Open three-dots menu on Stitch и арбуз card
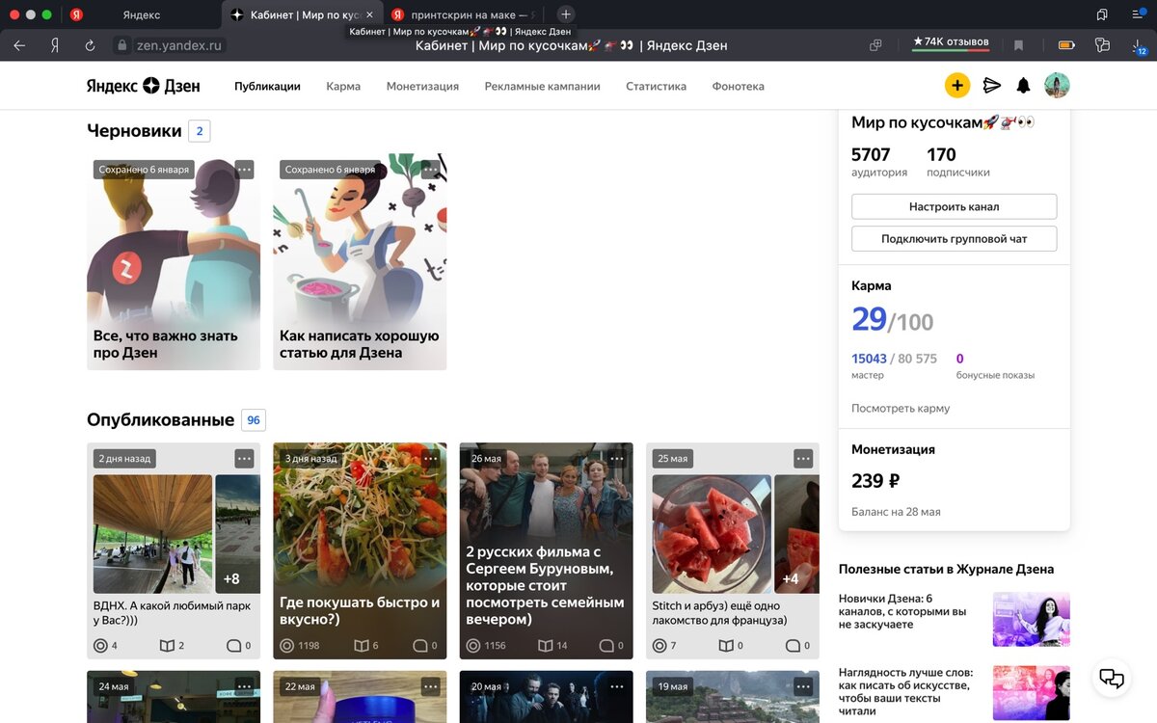The width and height of the screenshot is (1157, 723). [803, 459]
